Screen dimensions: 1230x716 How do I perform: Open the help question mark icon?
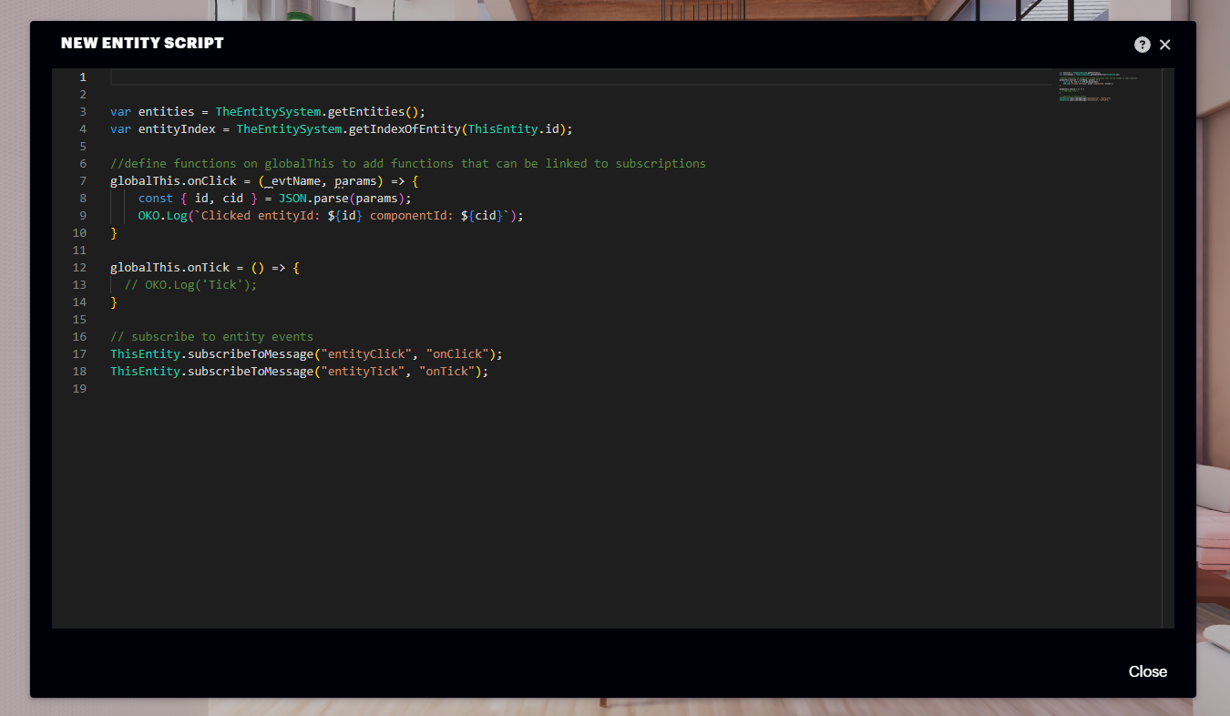pos(1142,44)
